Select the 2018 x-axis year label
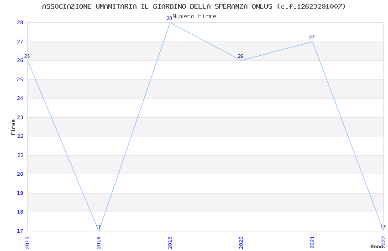This screenshot has height=251, width=388. click(x=99, y=243)
